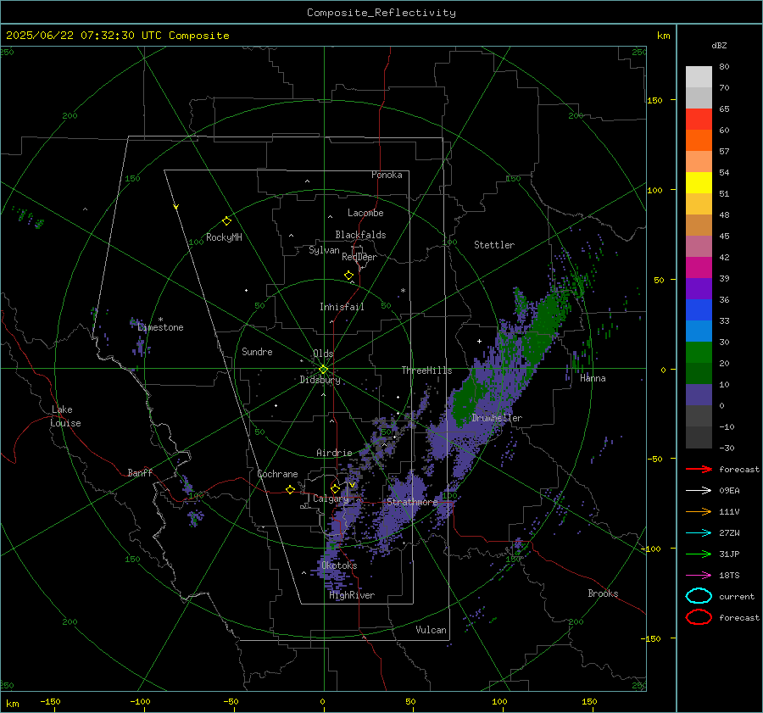This screenshot has height=713, width=763.
Task: Click the Didsbury city label
Action: [320, 380]
